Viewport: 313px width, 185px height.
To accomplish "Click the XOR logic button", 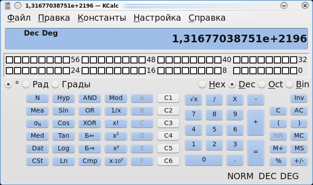I will pyautogui.click(x=90, y=123).
